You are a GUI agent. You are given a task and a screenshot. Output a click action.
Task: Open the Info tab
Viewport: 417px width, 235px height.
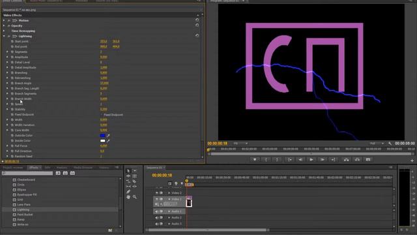(48, 168)
